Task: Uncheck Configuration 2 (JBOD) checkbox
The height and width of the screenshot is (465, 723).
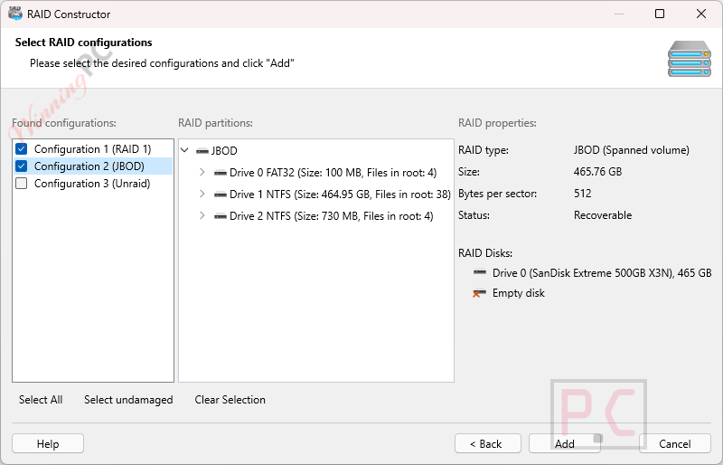Action: 21,166
